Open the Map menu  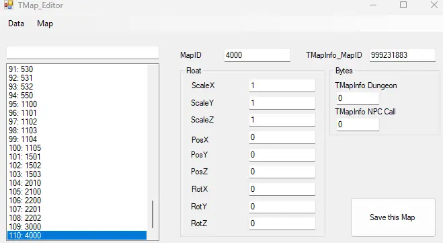click(x=45, y=24)
